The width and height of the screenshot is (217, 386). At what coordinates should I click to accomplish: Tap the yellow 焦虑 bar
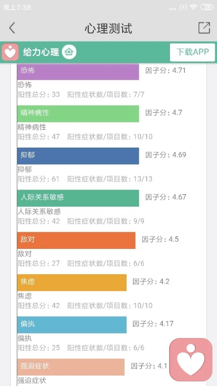pyautogui.click(x=72, y=282)
